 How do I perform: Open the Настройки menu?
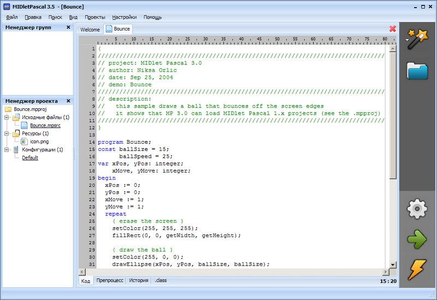tap(125, 17)
